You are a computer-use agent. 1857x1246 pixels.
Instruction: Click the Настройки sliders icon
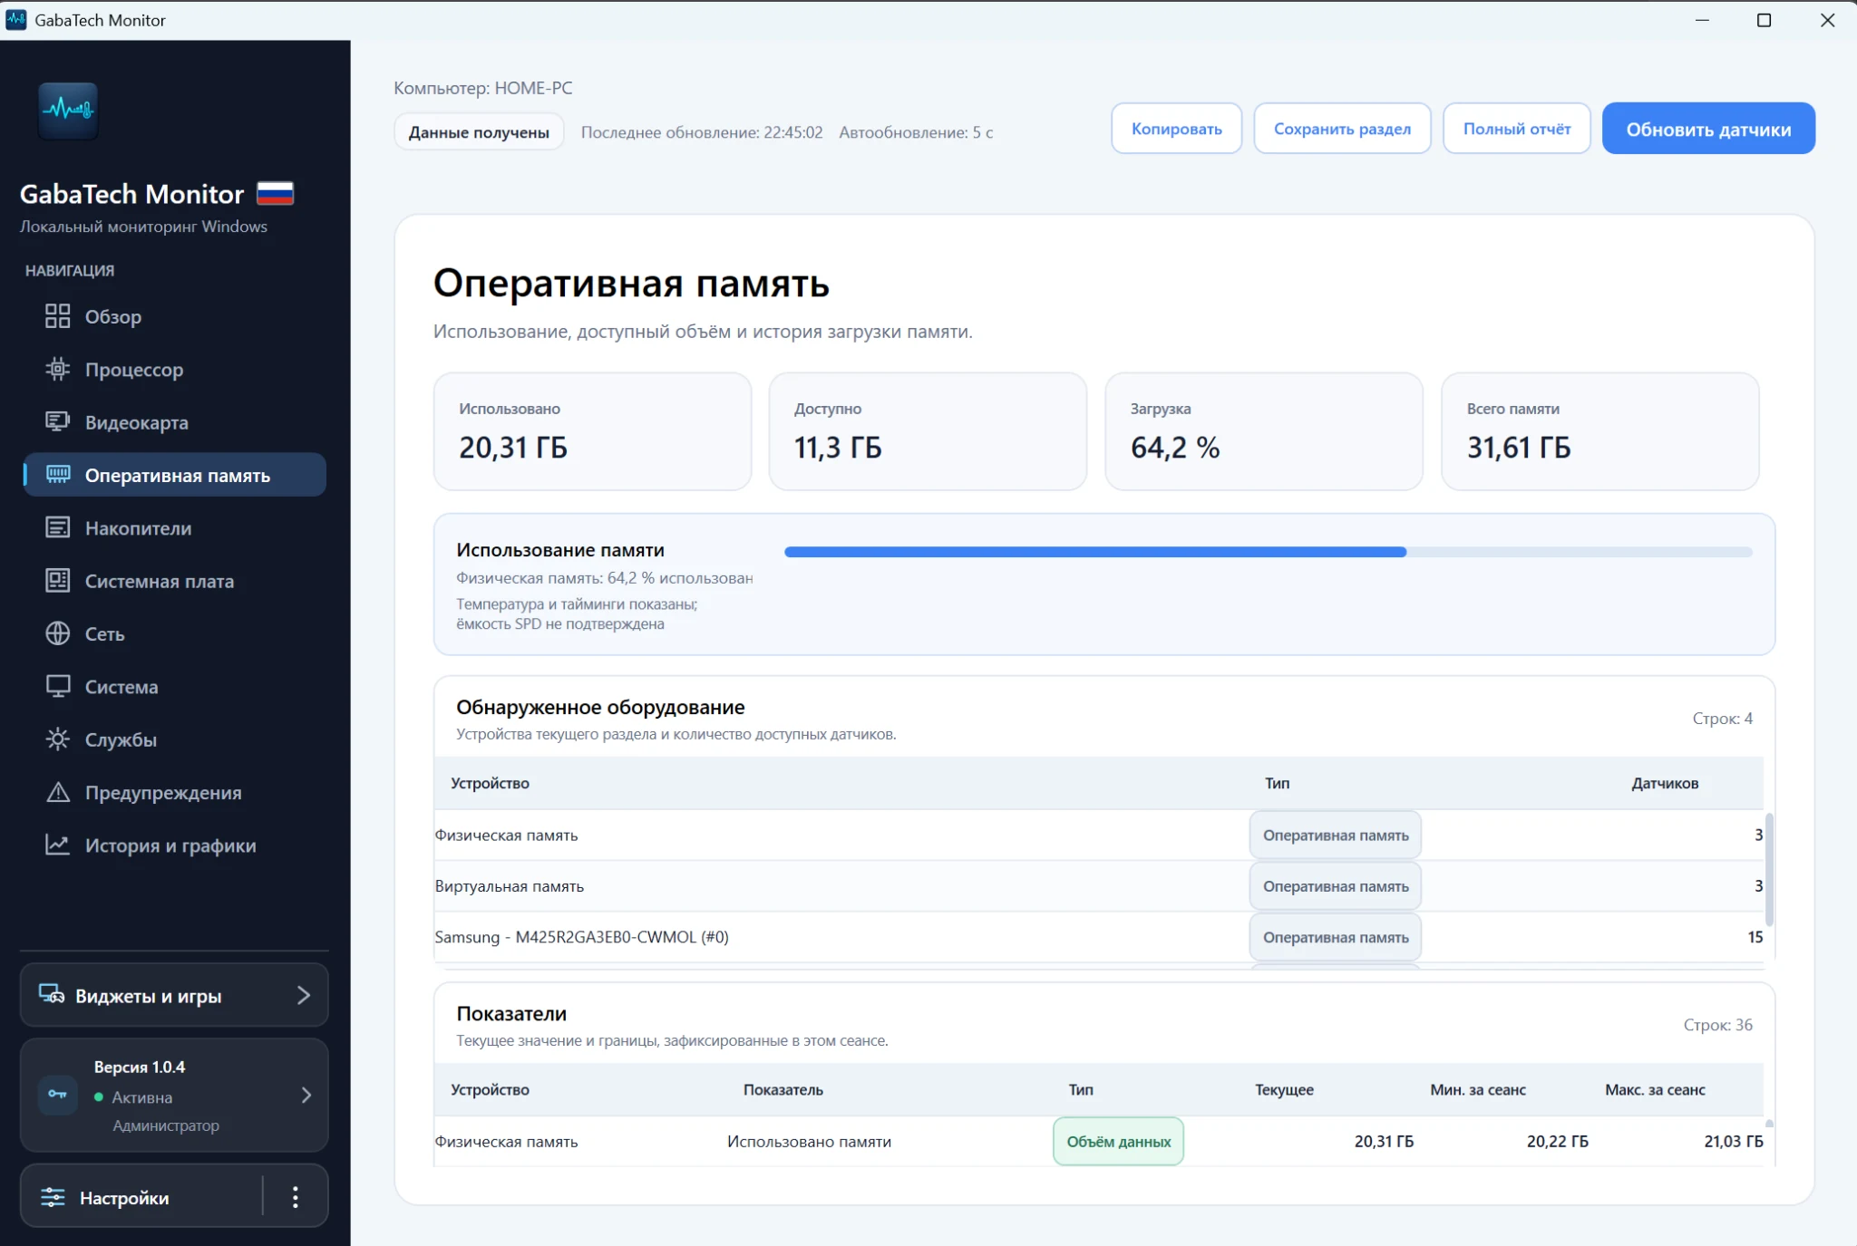(53, 1197)
